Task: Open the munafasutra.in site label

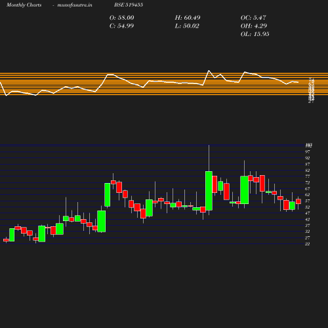Action: pyautogui.click(x=75, y=5)
